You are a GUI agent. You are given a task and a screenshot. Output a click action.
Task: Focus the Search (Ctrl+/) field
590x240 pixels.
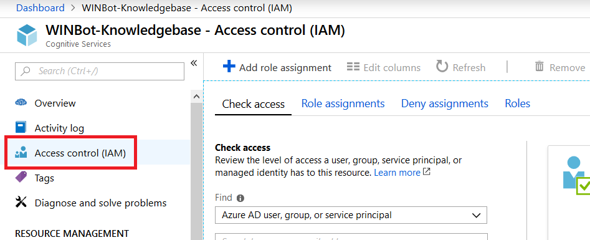99,71
